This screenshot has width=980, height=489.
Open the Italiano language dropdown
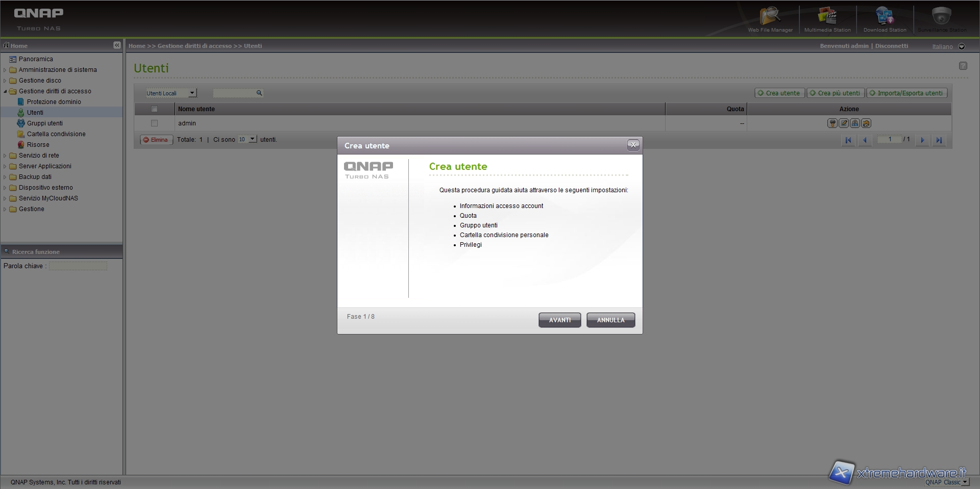click(961, 46)
